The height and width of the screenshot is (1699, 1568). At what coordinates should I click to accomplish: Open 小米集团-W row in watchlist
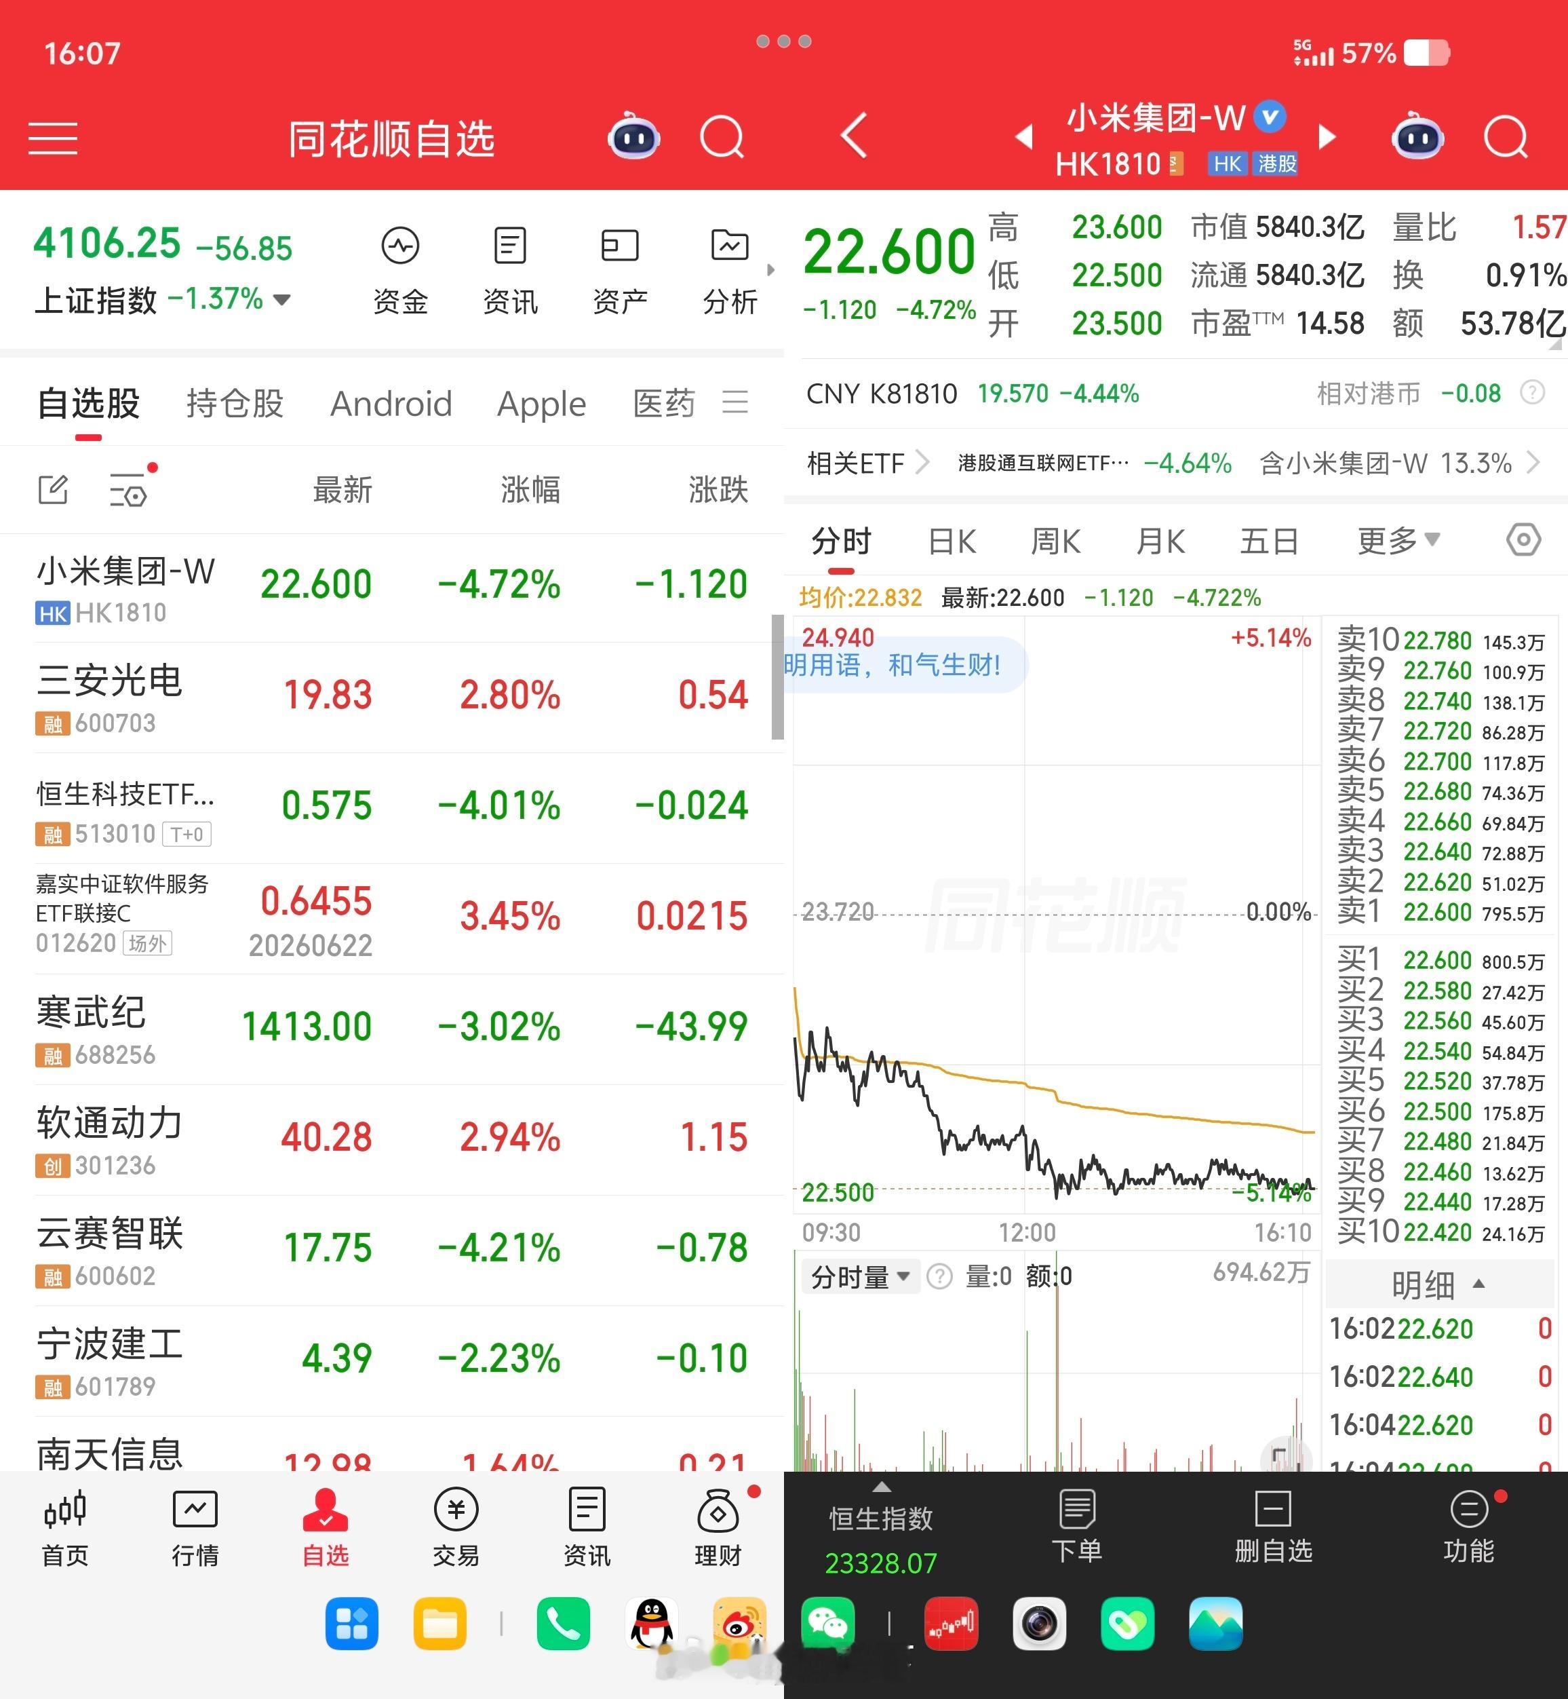pyautogui.click(x=391, y=588)
